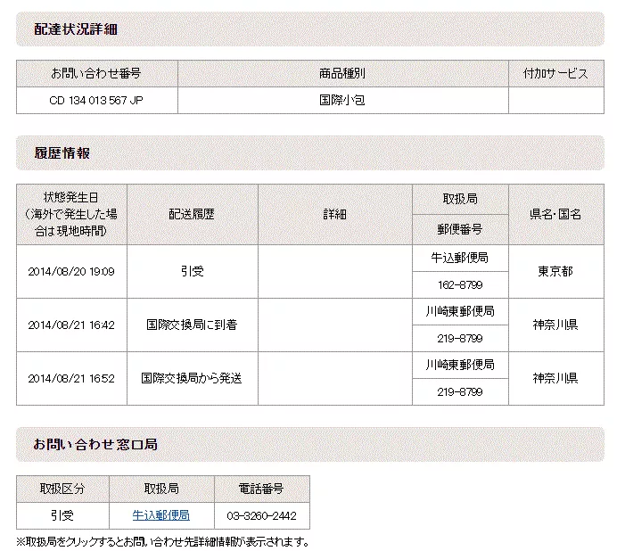Click the footnote about clicking 取扱局
This screenshot has width=625, height=551.
coord(163,542)
